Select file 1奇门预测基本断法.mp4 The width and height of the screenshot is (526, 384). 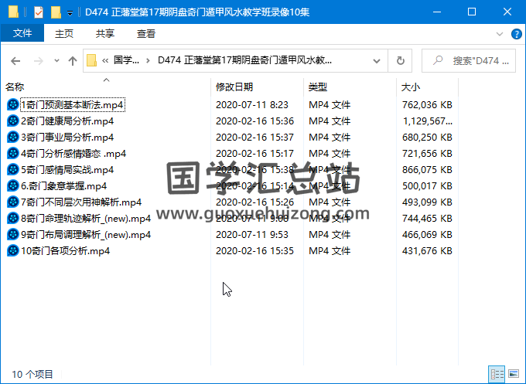pyautogui.click(x=73, y=105)
